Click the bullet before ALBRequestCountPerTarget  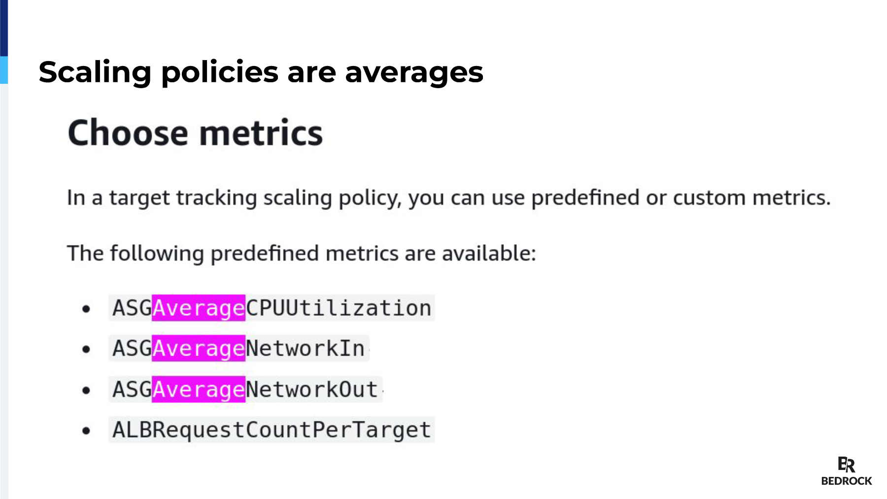pos(87,431)
